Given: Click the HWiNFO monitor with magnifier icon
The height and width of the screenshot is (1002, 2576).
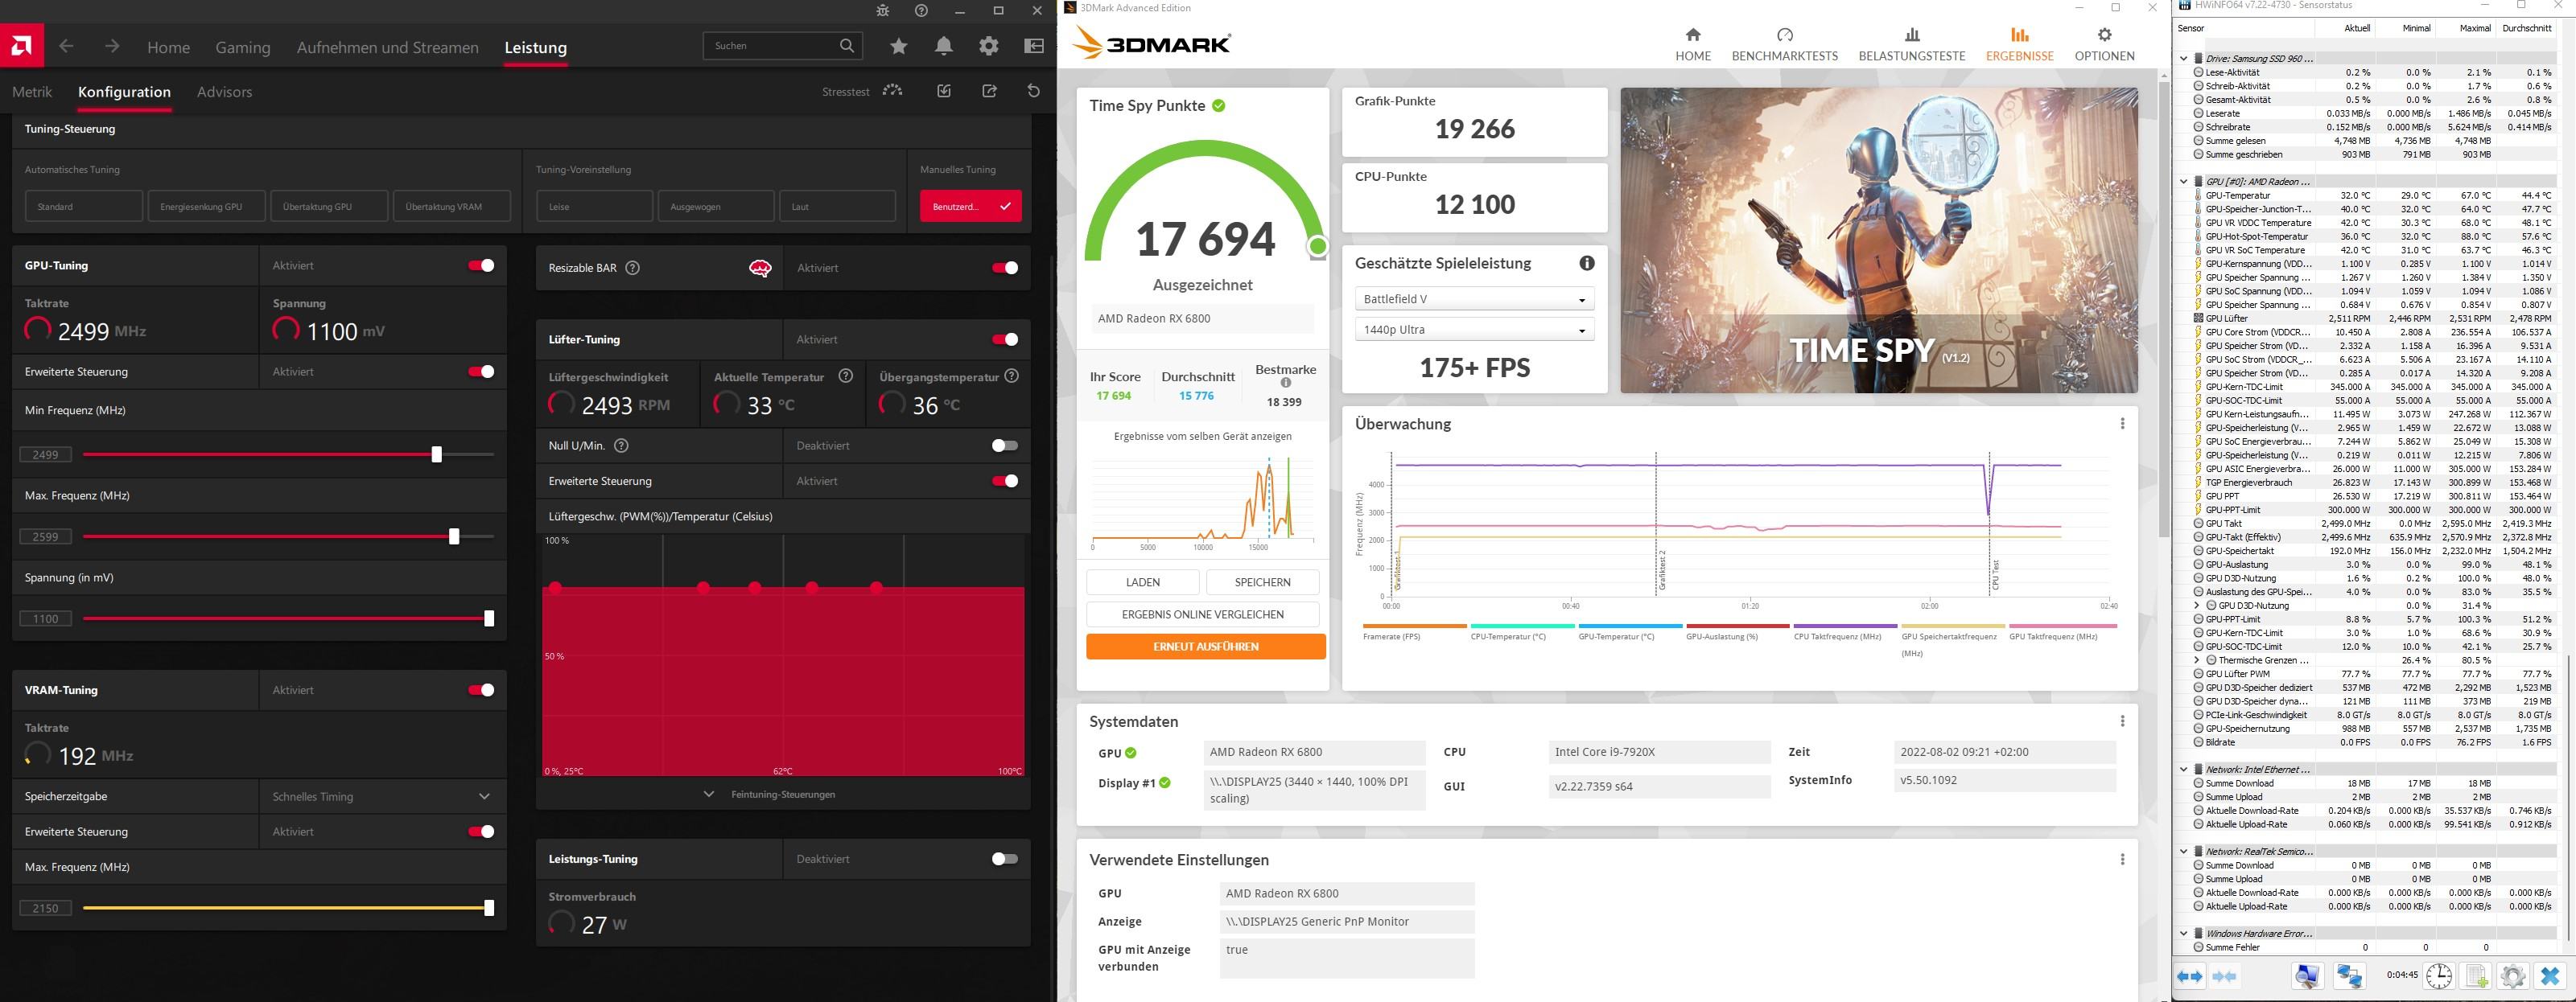Looking at the screenshot, I should [x=2307, y=976].
